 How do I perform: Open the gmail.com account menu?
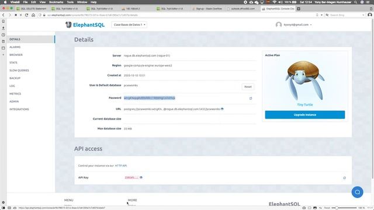[x=297, y=24]
